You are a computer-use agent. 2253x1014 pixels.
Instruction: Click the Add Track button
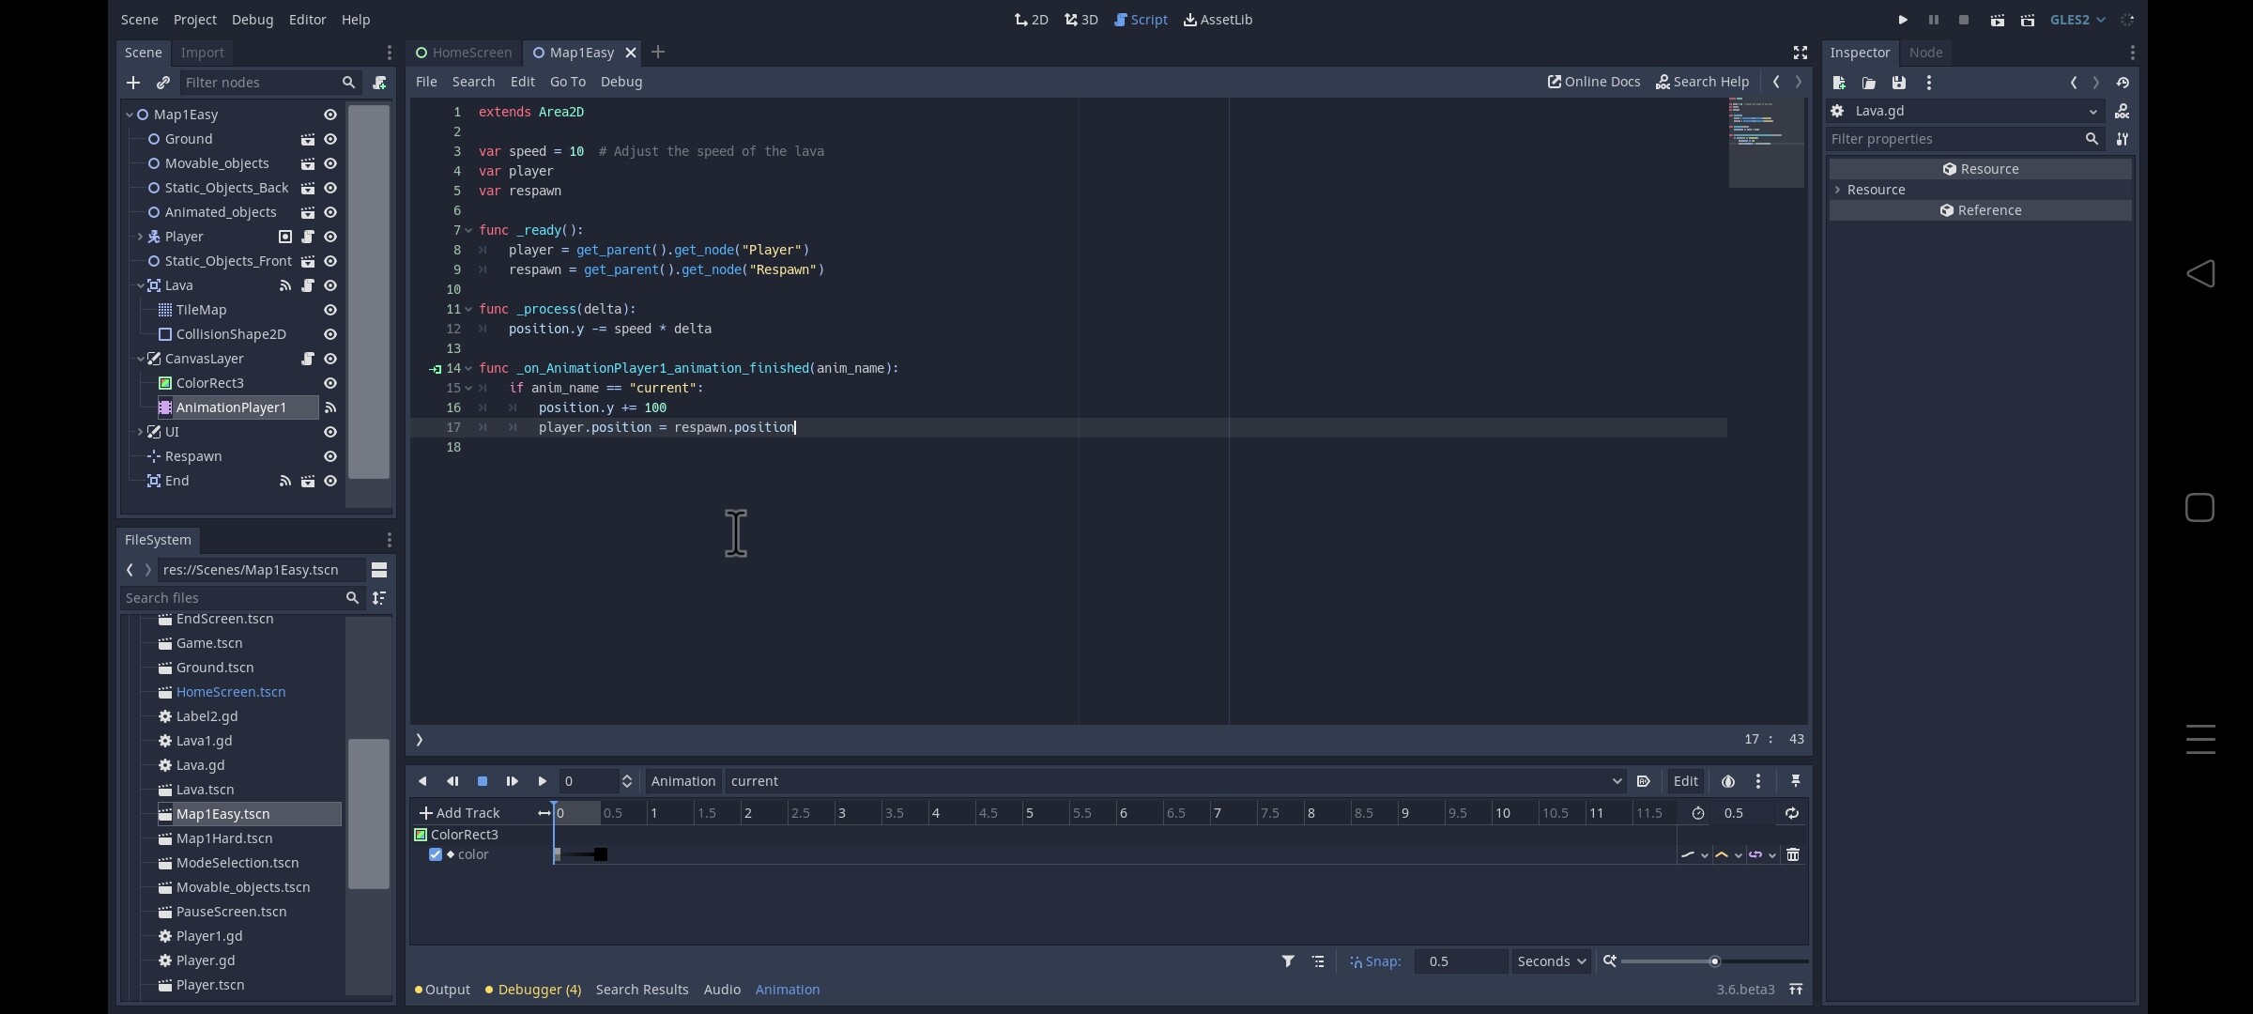coord(460,813)
